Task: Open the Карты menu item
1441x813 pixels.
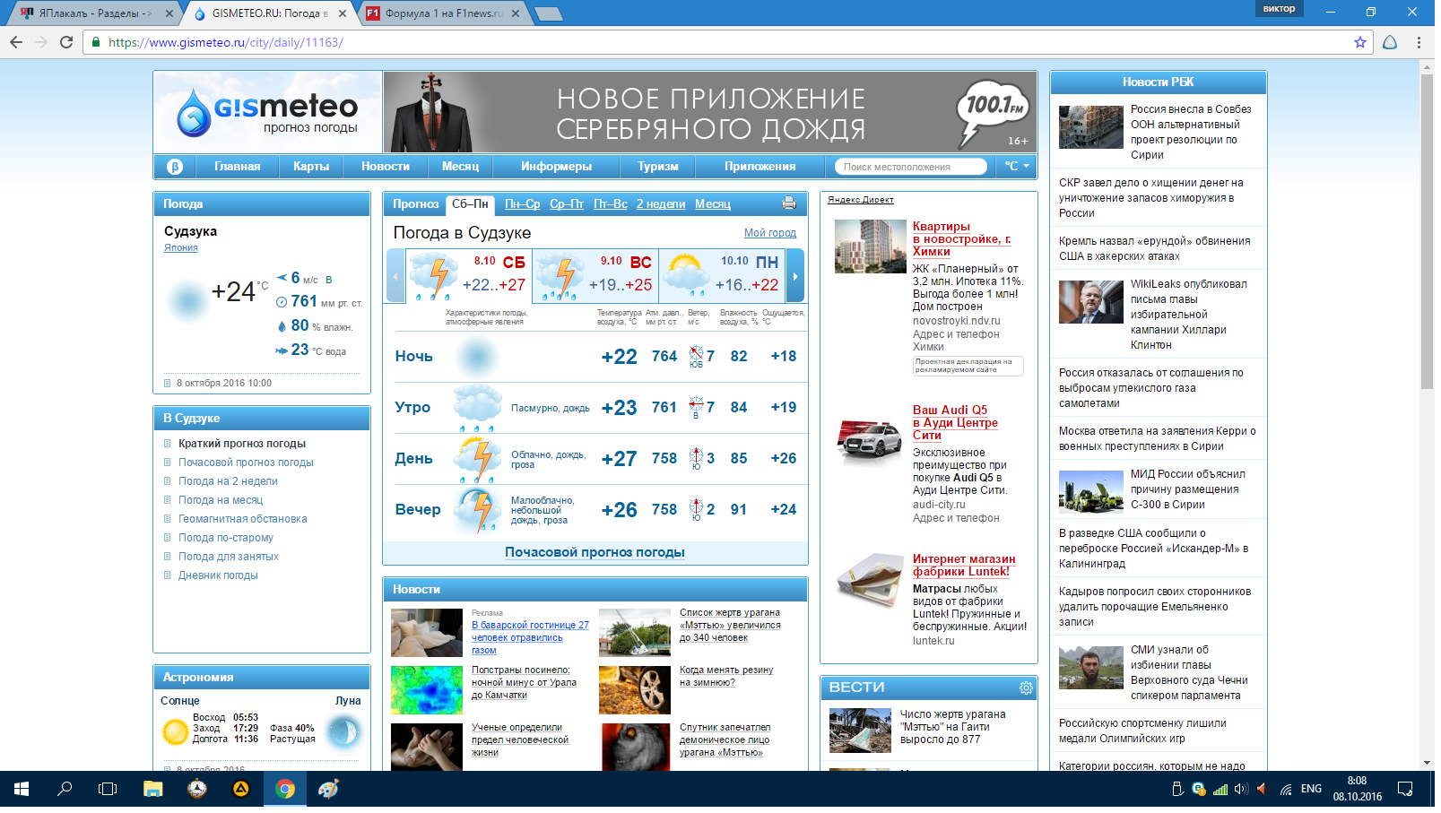Action: tap(311, 167)
